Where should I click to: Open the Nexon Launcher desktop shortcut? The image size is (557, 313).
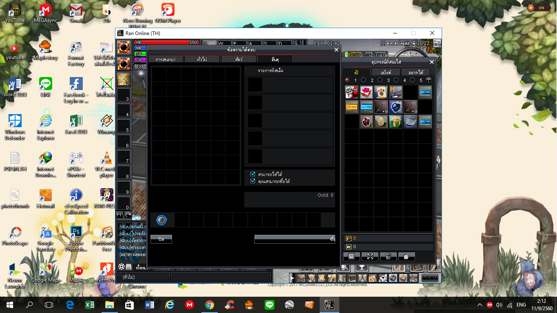pyautogui.click(x=15, y=276)
